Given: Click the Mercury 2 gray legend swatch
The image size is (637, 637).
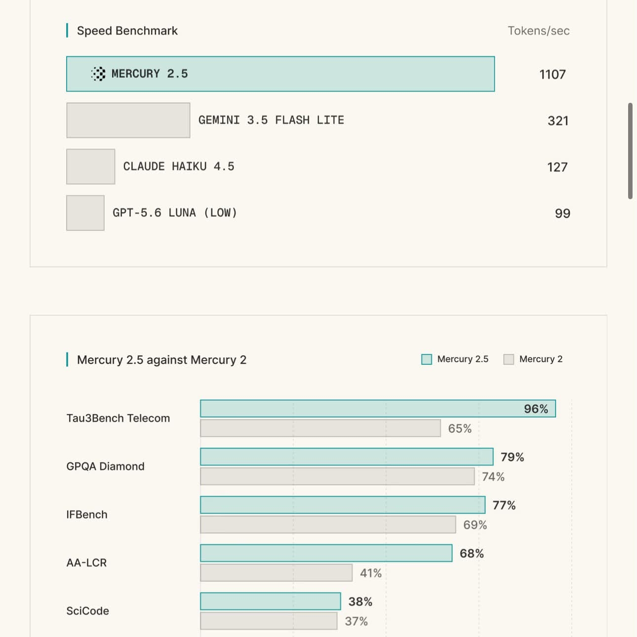Looking at the screenshot, I should 509,359.
